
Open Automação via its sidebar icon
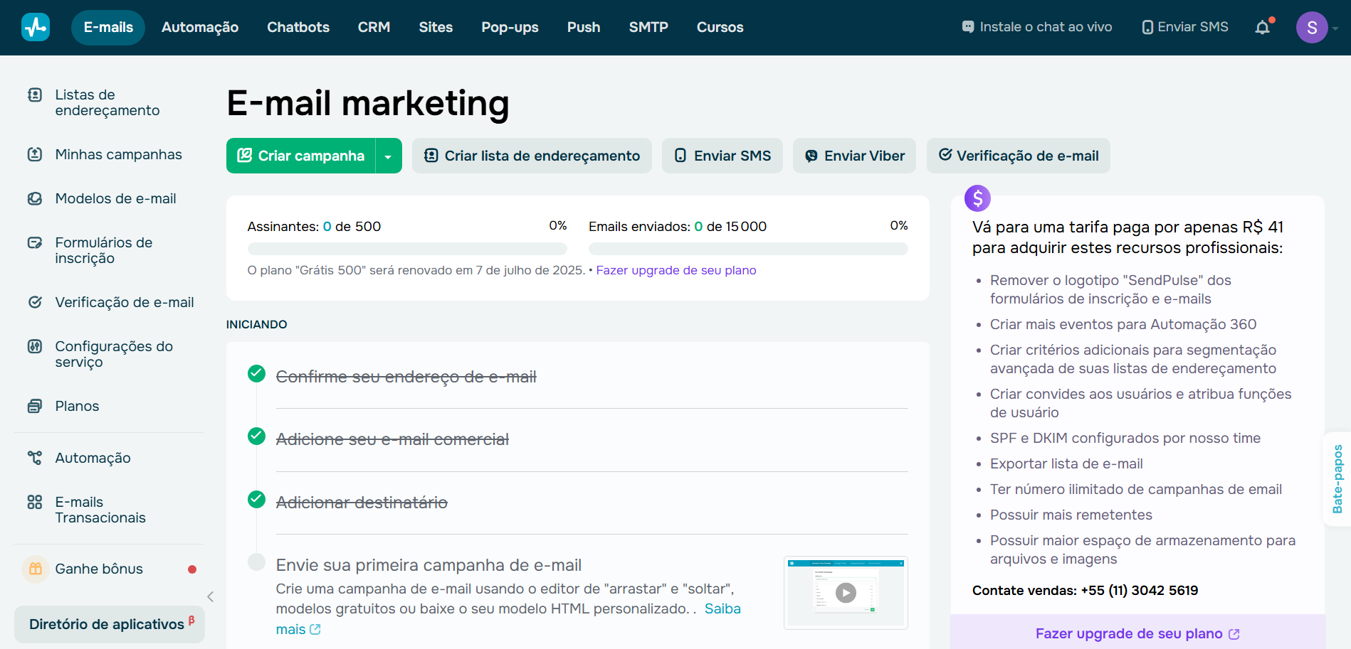pyautogui.click(x=35, y=457)
